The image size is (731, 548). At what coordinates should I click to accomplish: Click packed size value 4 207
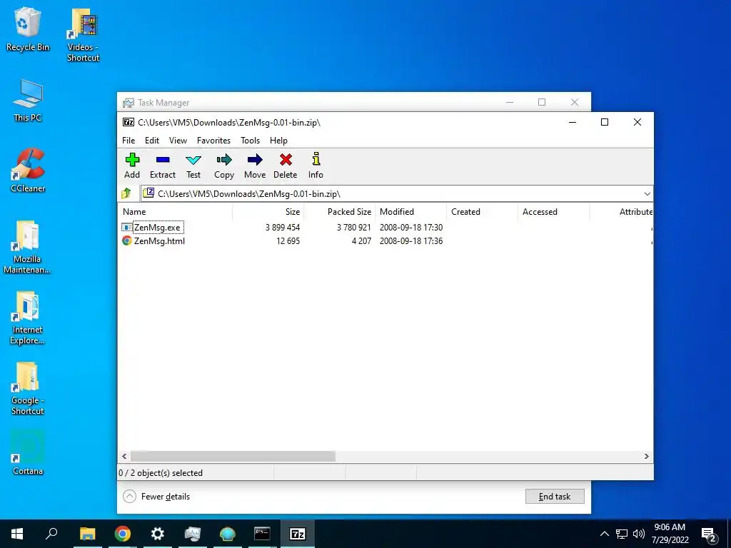[x=361, y=241]
